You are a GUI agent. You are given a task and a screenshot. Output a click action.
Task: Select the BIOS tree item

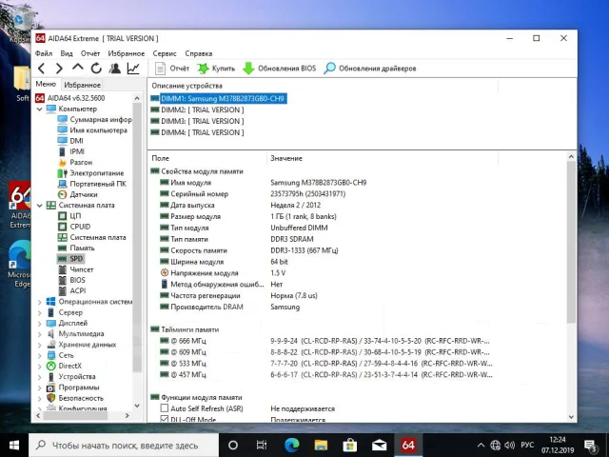(x=71, y=280)
